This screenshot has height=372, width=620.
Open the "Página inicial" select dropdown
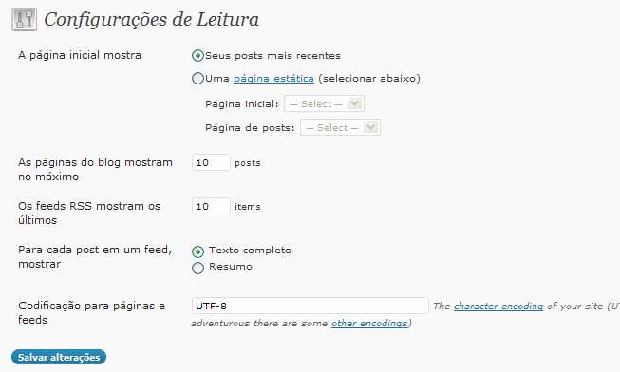[324, 104]
